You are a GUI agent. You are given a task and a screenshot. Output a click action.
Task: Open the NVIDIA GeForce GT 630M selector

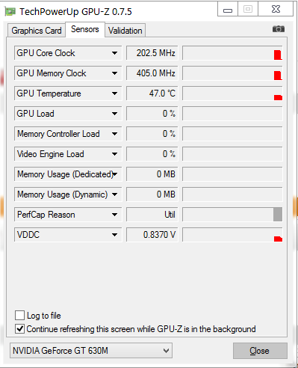(91, 351)
